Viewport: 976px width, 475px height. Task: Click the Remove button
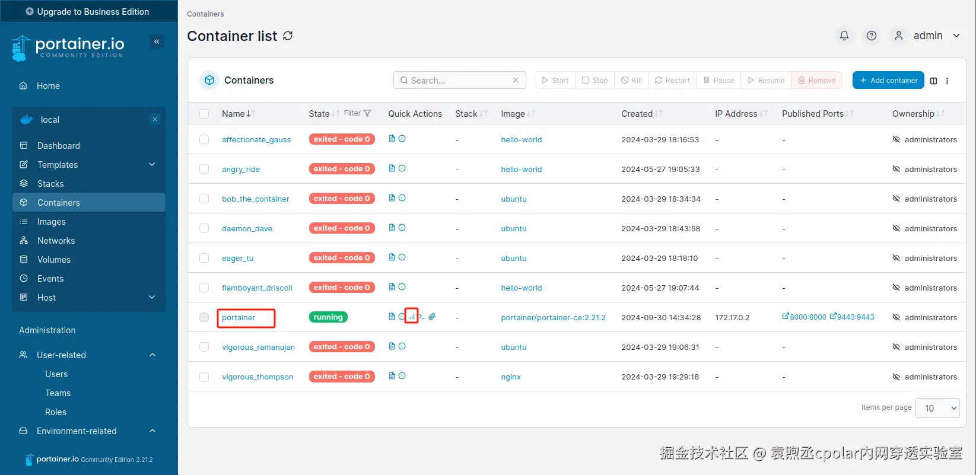(x=816, y=80)
